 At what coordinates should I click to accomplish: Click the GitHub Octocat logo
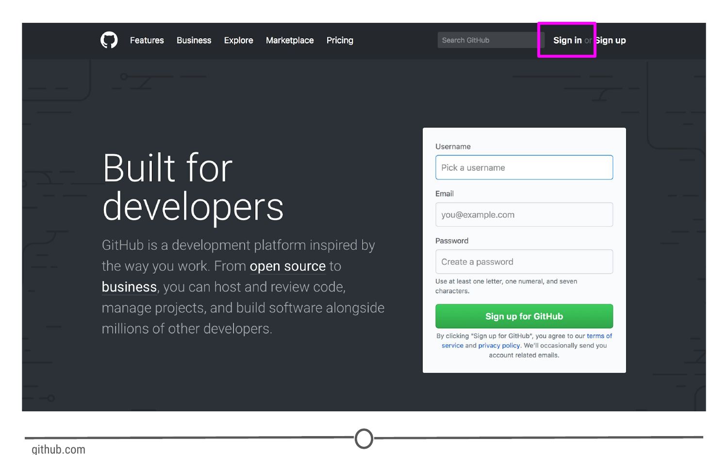pyautogui.click(x=109, y=40)
